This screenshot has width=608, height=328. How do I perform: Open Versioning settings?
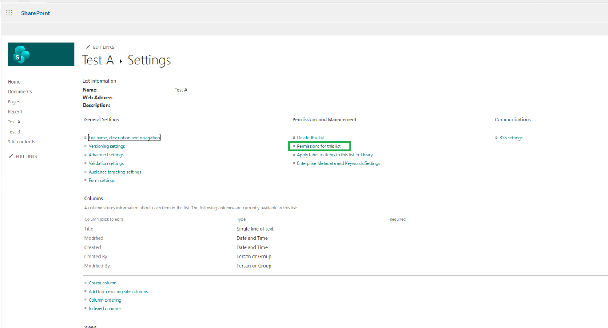107,146
